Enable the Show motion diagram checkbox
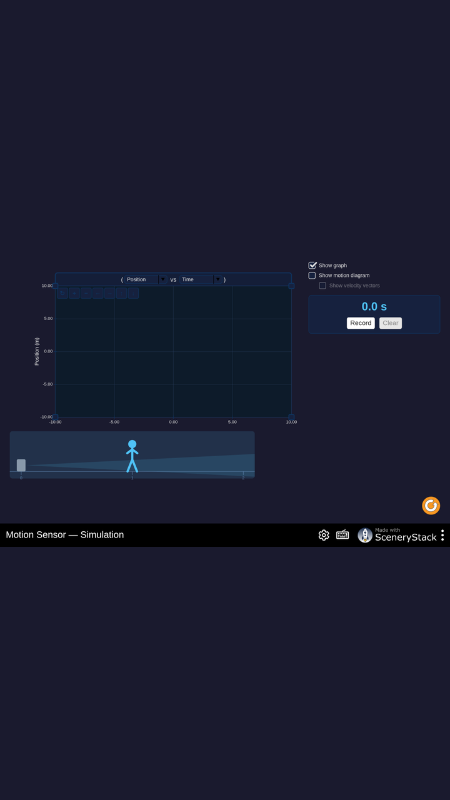450x800 pixels. (312, 275)
